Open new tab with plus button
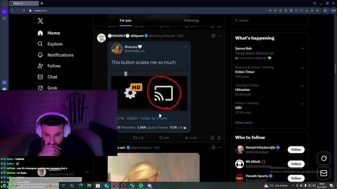 click(x=42, y=3)
